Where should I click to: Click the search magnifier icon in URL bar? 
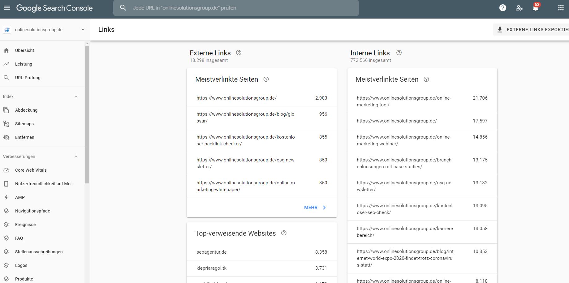(123, 8)
